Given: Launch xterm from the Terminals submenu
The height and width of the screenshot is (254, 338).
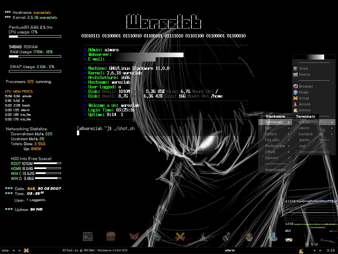Looking at the screenshot, I should click(x=305, y=128).
